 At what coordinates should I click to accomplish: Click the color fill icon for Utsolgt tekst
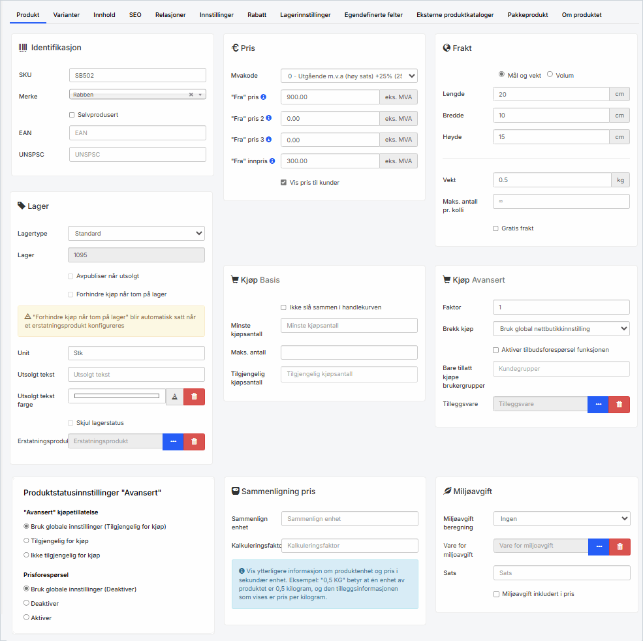click(174, 397)
